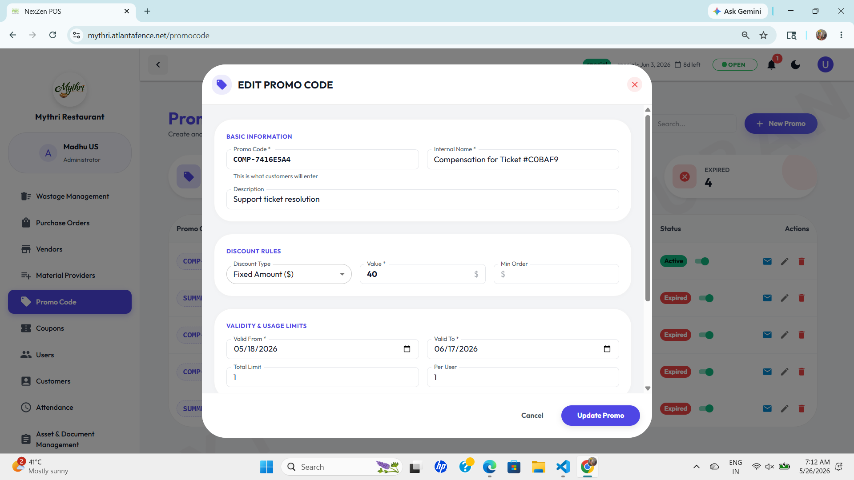This screenshot has height=480, width=854.
Task: Toggle the last row Expired promo switch
Action: tap(706, 408)
